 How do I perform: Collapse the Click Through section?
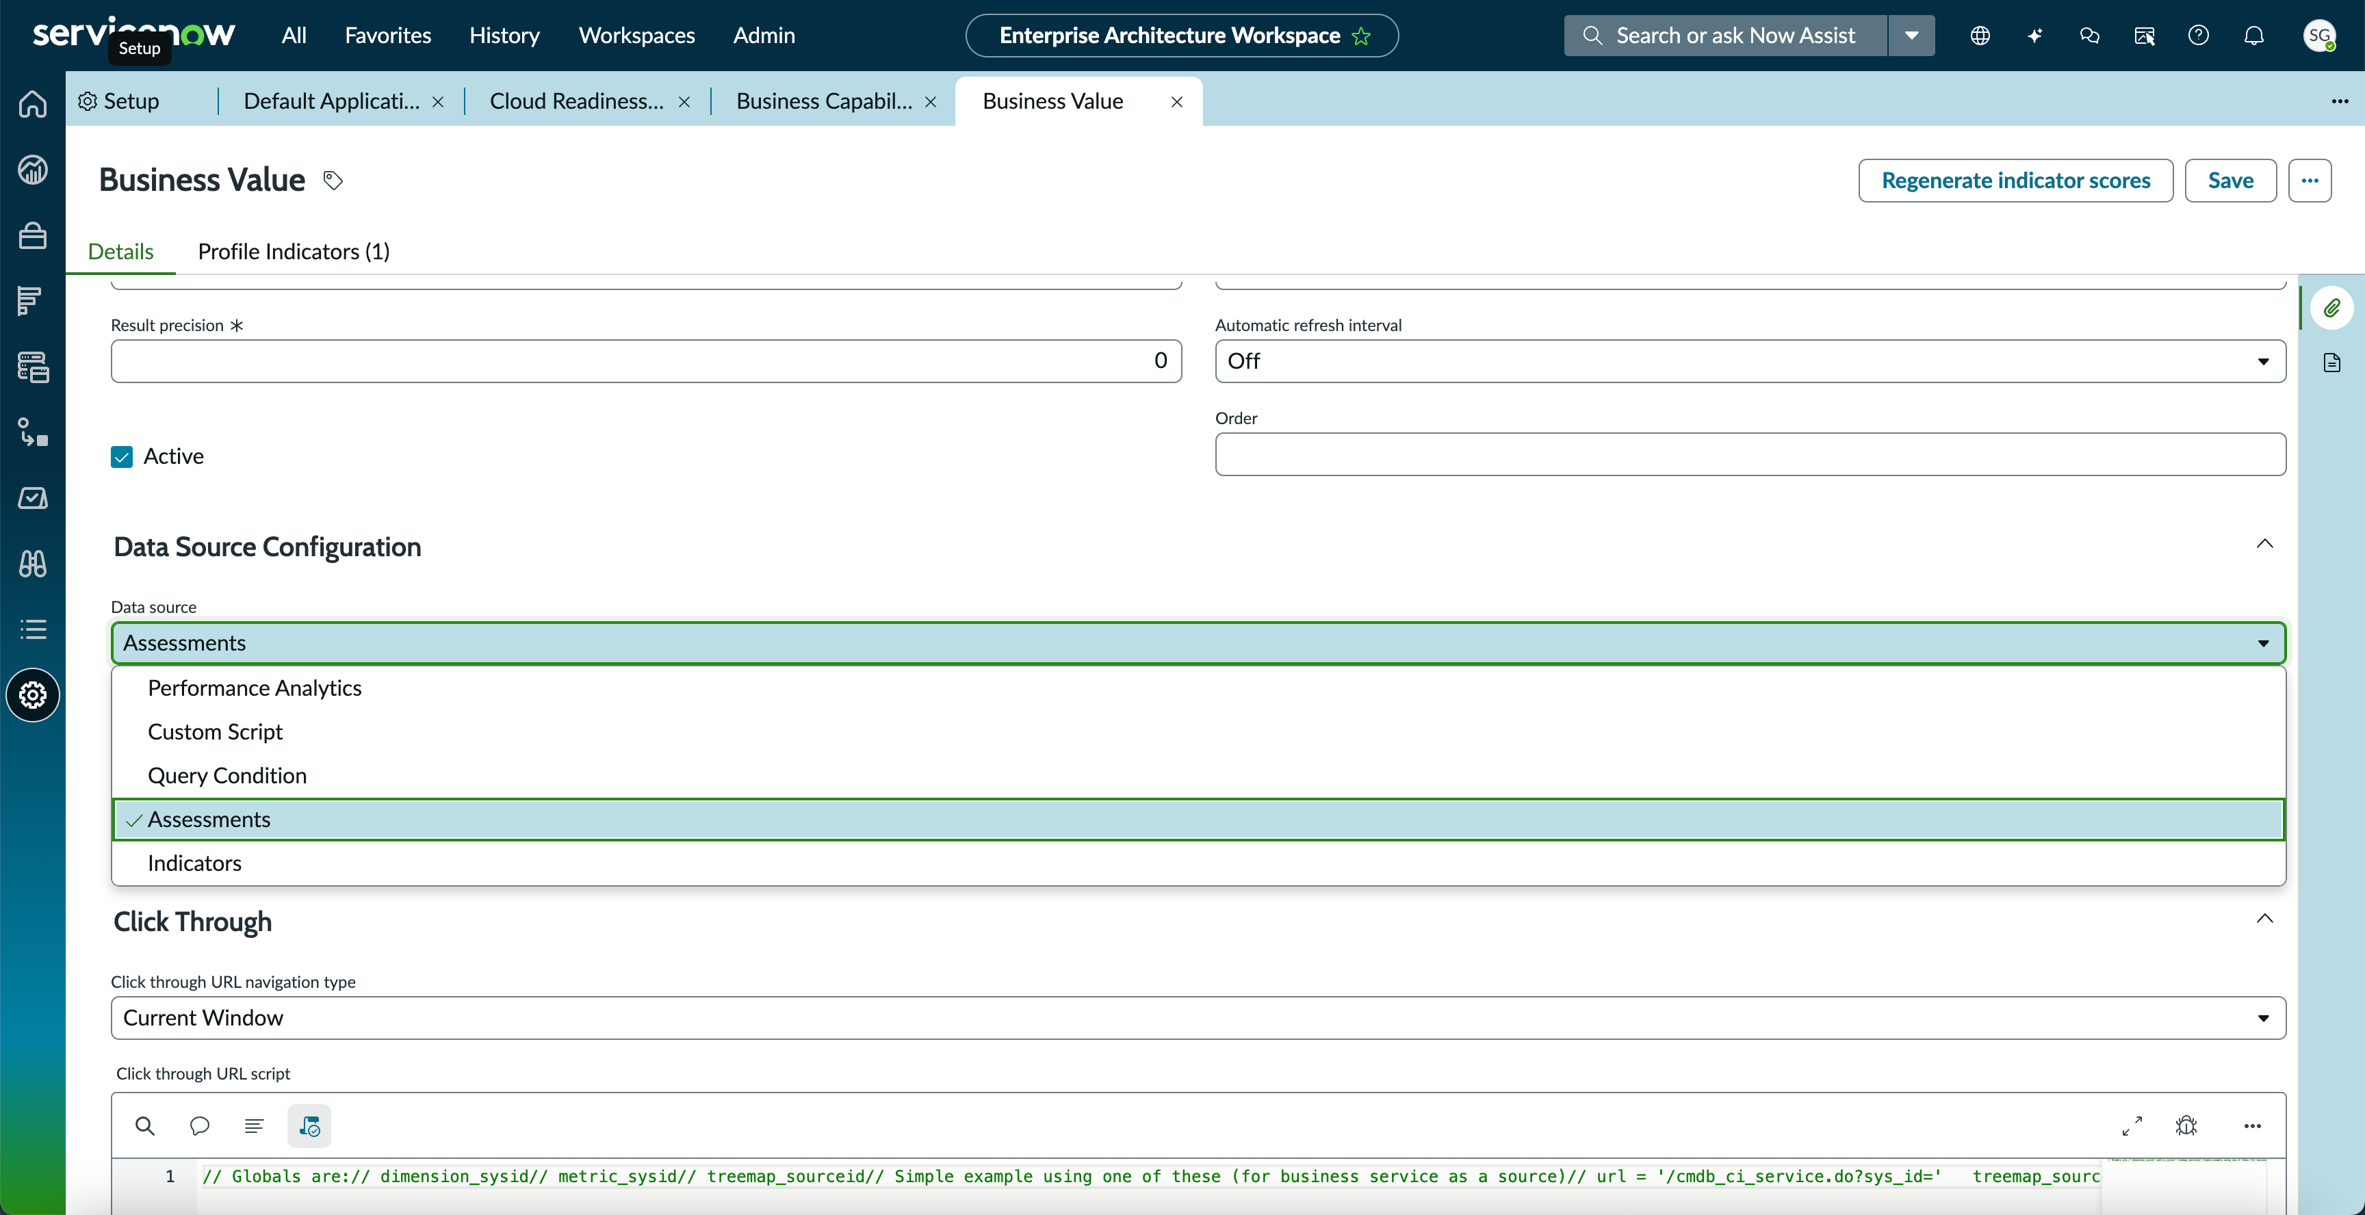pyautogui.click(x=2265, y=919)
